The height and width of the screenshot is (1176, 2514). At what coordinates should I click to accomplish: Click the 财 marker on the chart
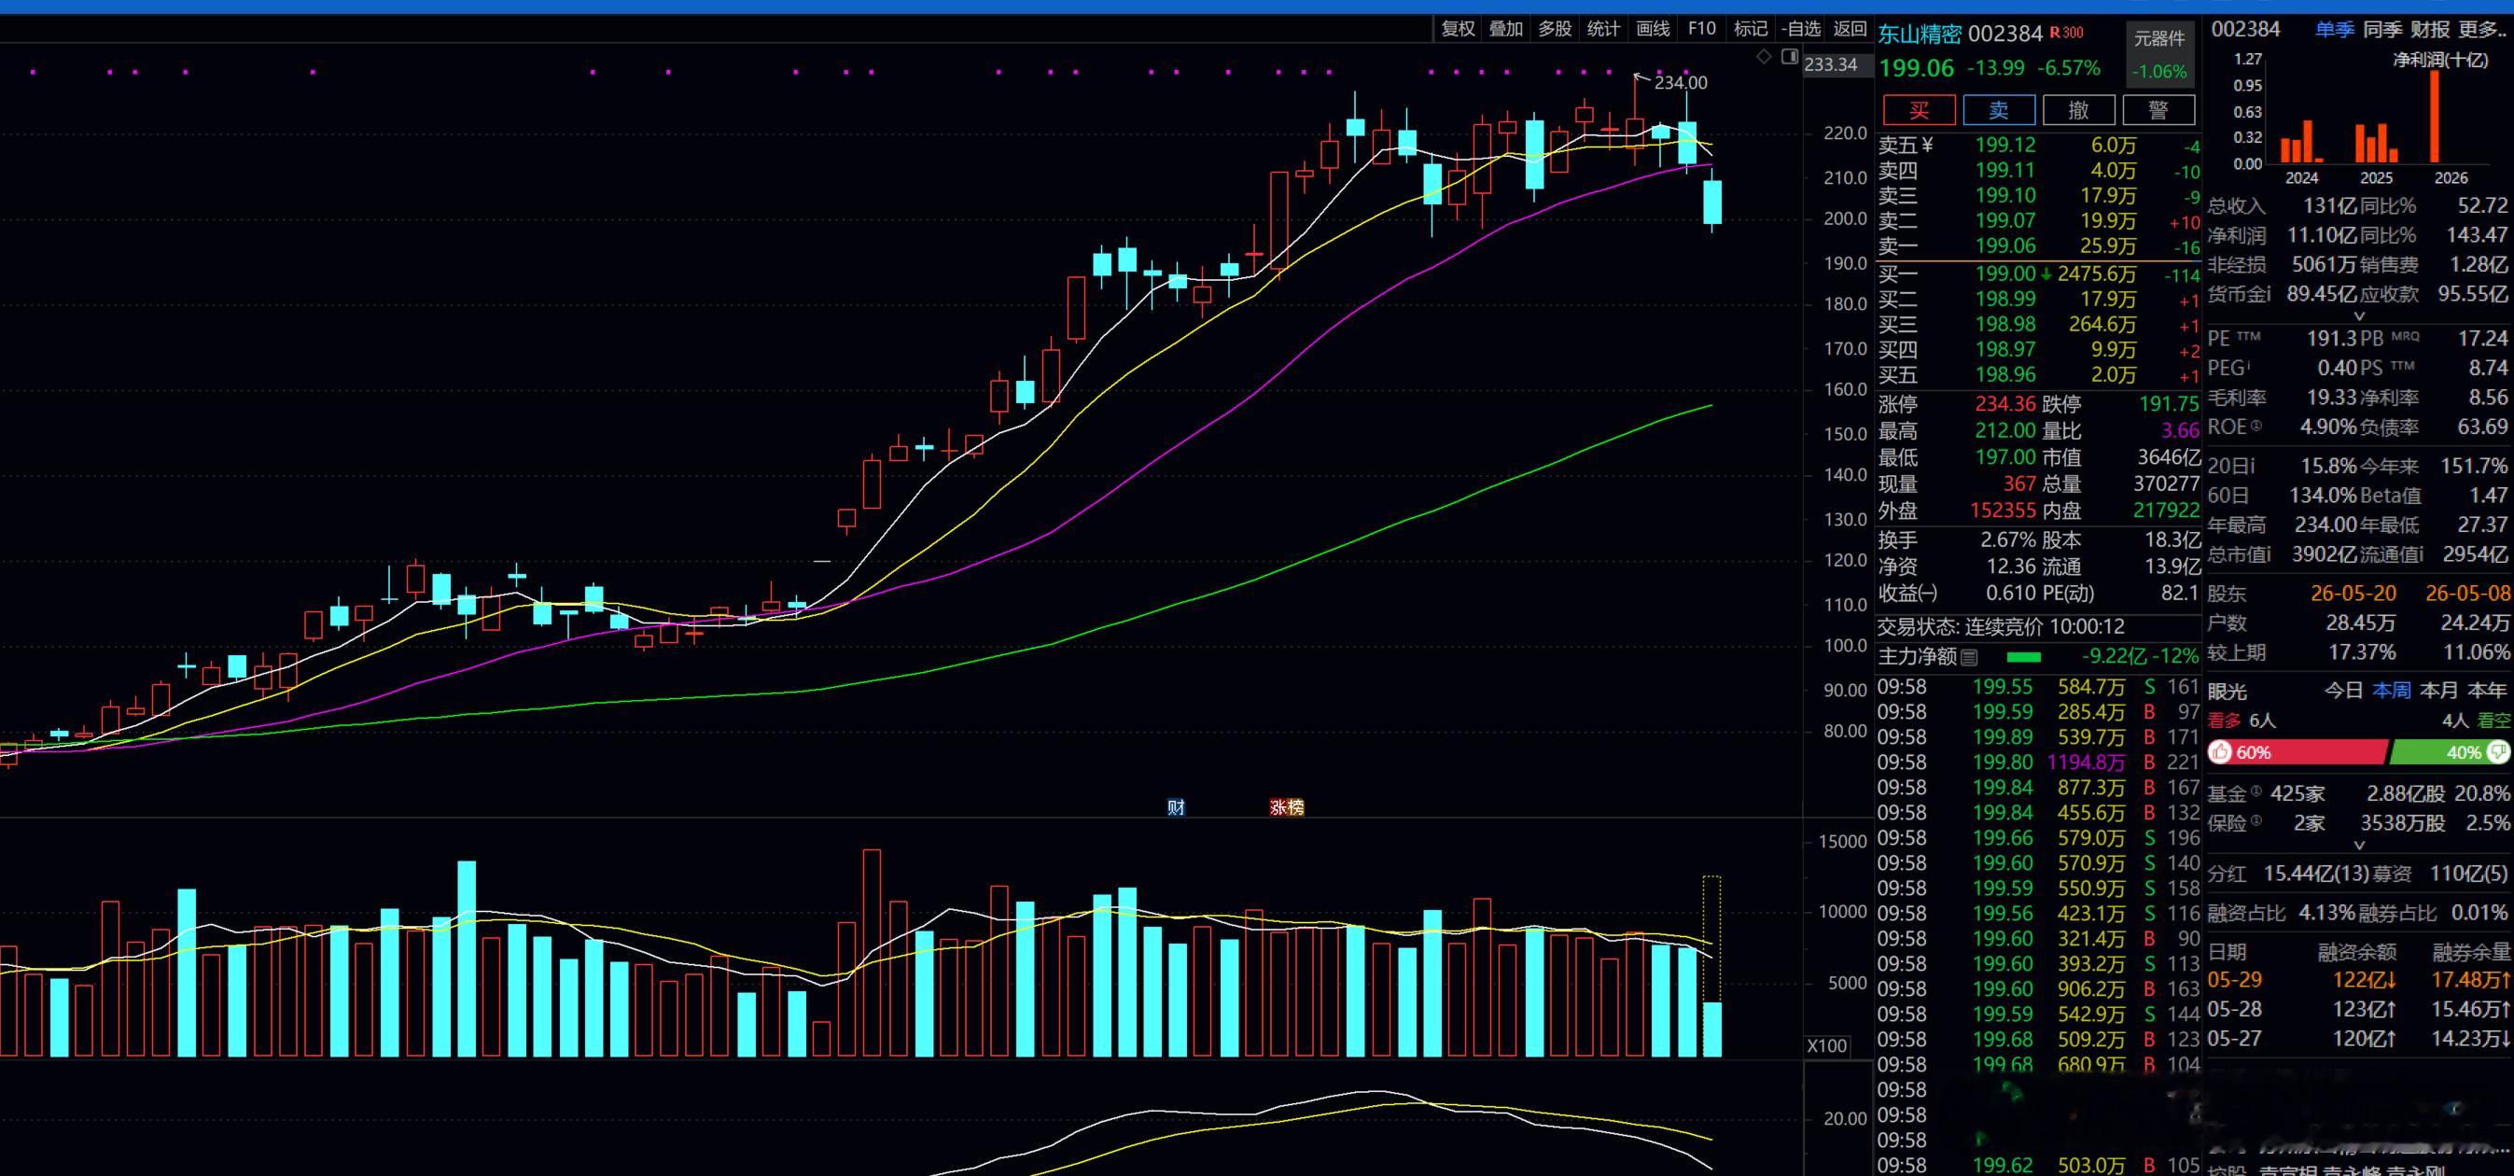pyautogui.click(x=1176, y=807)
